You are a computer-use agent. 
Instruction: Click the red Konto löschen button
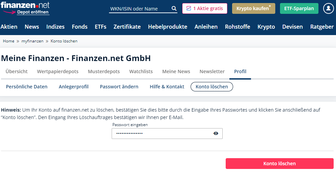279,164
